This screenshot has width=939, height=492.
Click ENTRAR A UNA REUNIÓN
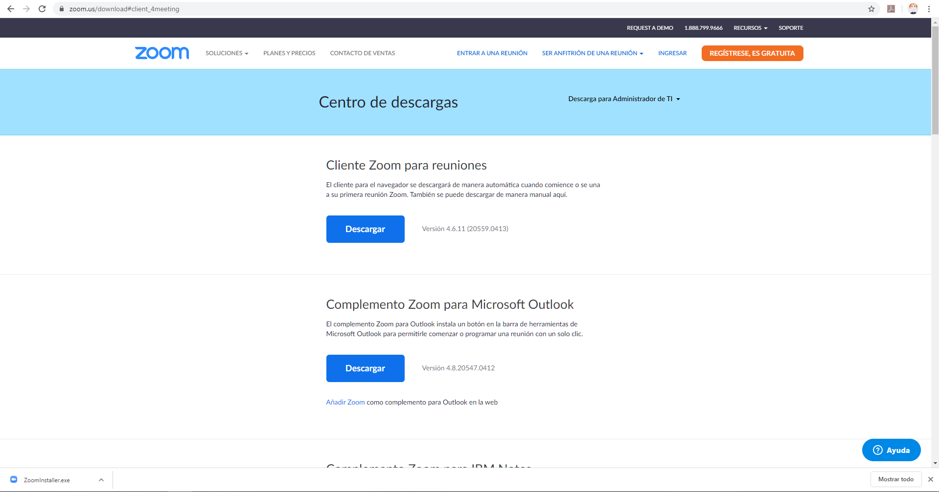coord(492,53)
